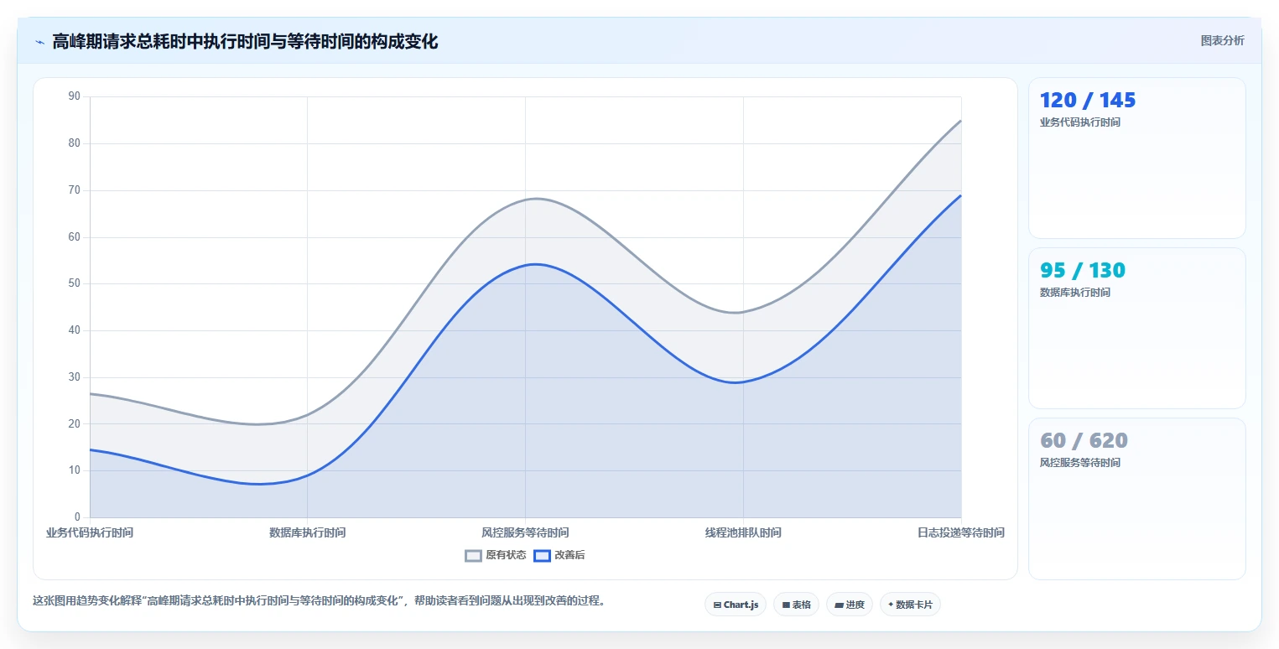The height and width of the screenshot is (649, 1279).
Task: Click the card caption 数据库执行时间
Action: (x=1075, y=293)
